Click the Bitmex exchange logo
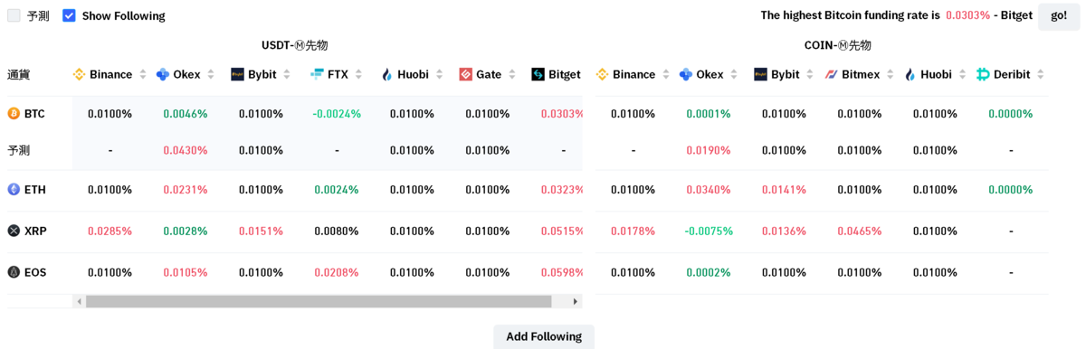This screenshot has height=349, width=1086. click(x=831, y=74)
